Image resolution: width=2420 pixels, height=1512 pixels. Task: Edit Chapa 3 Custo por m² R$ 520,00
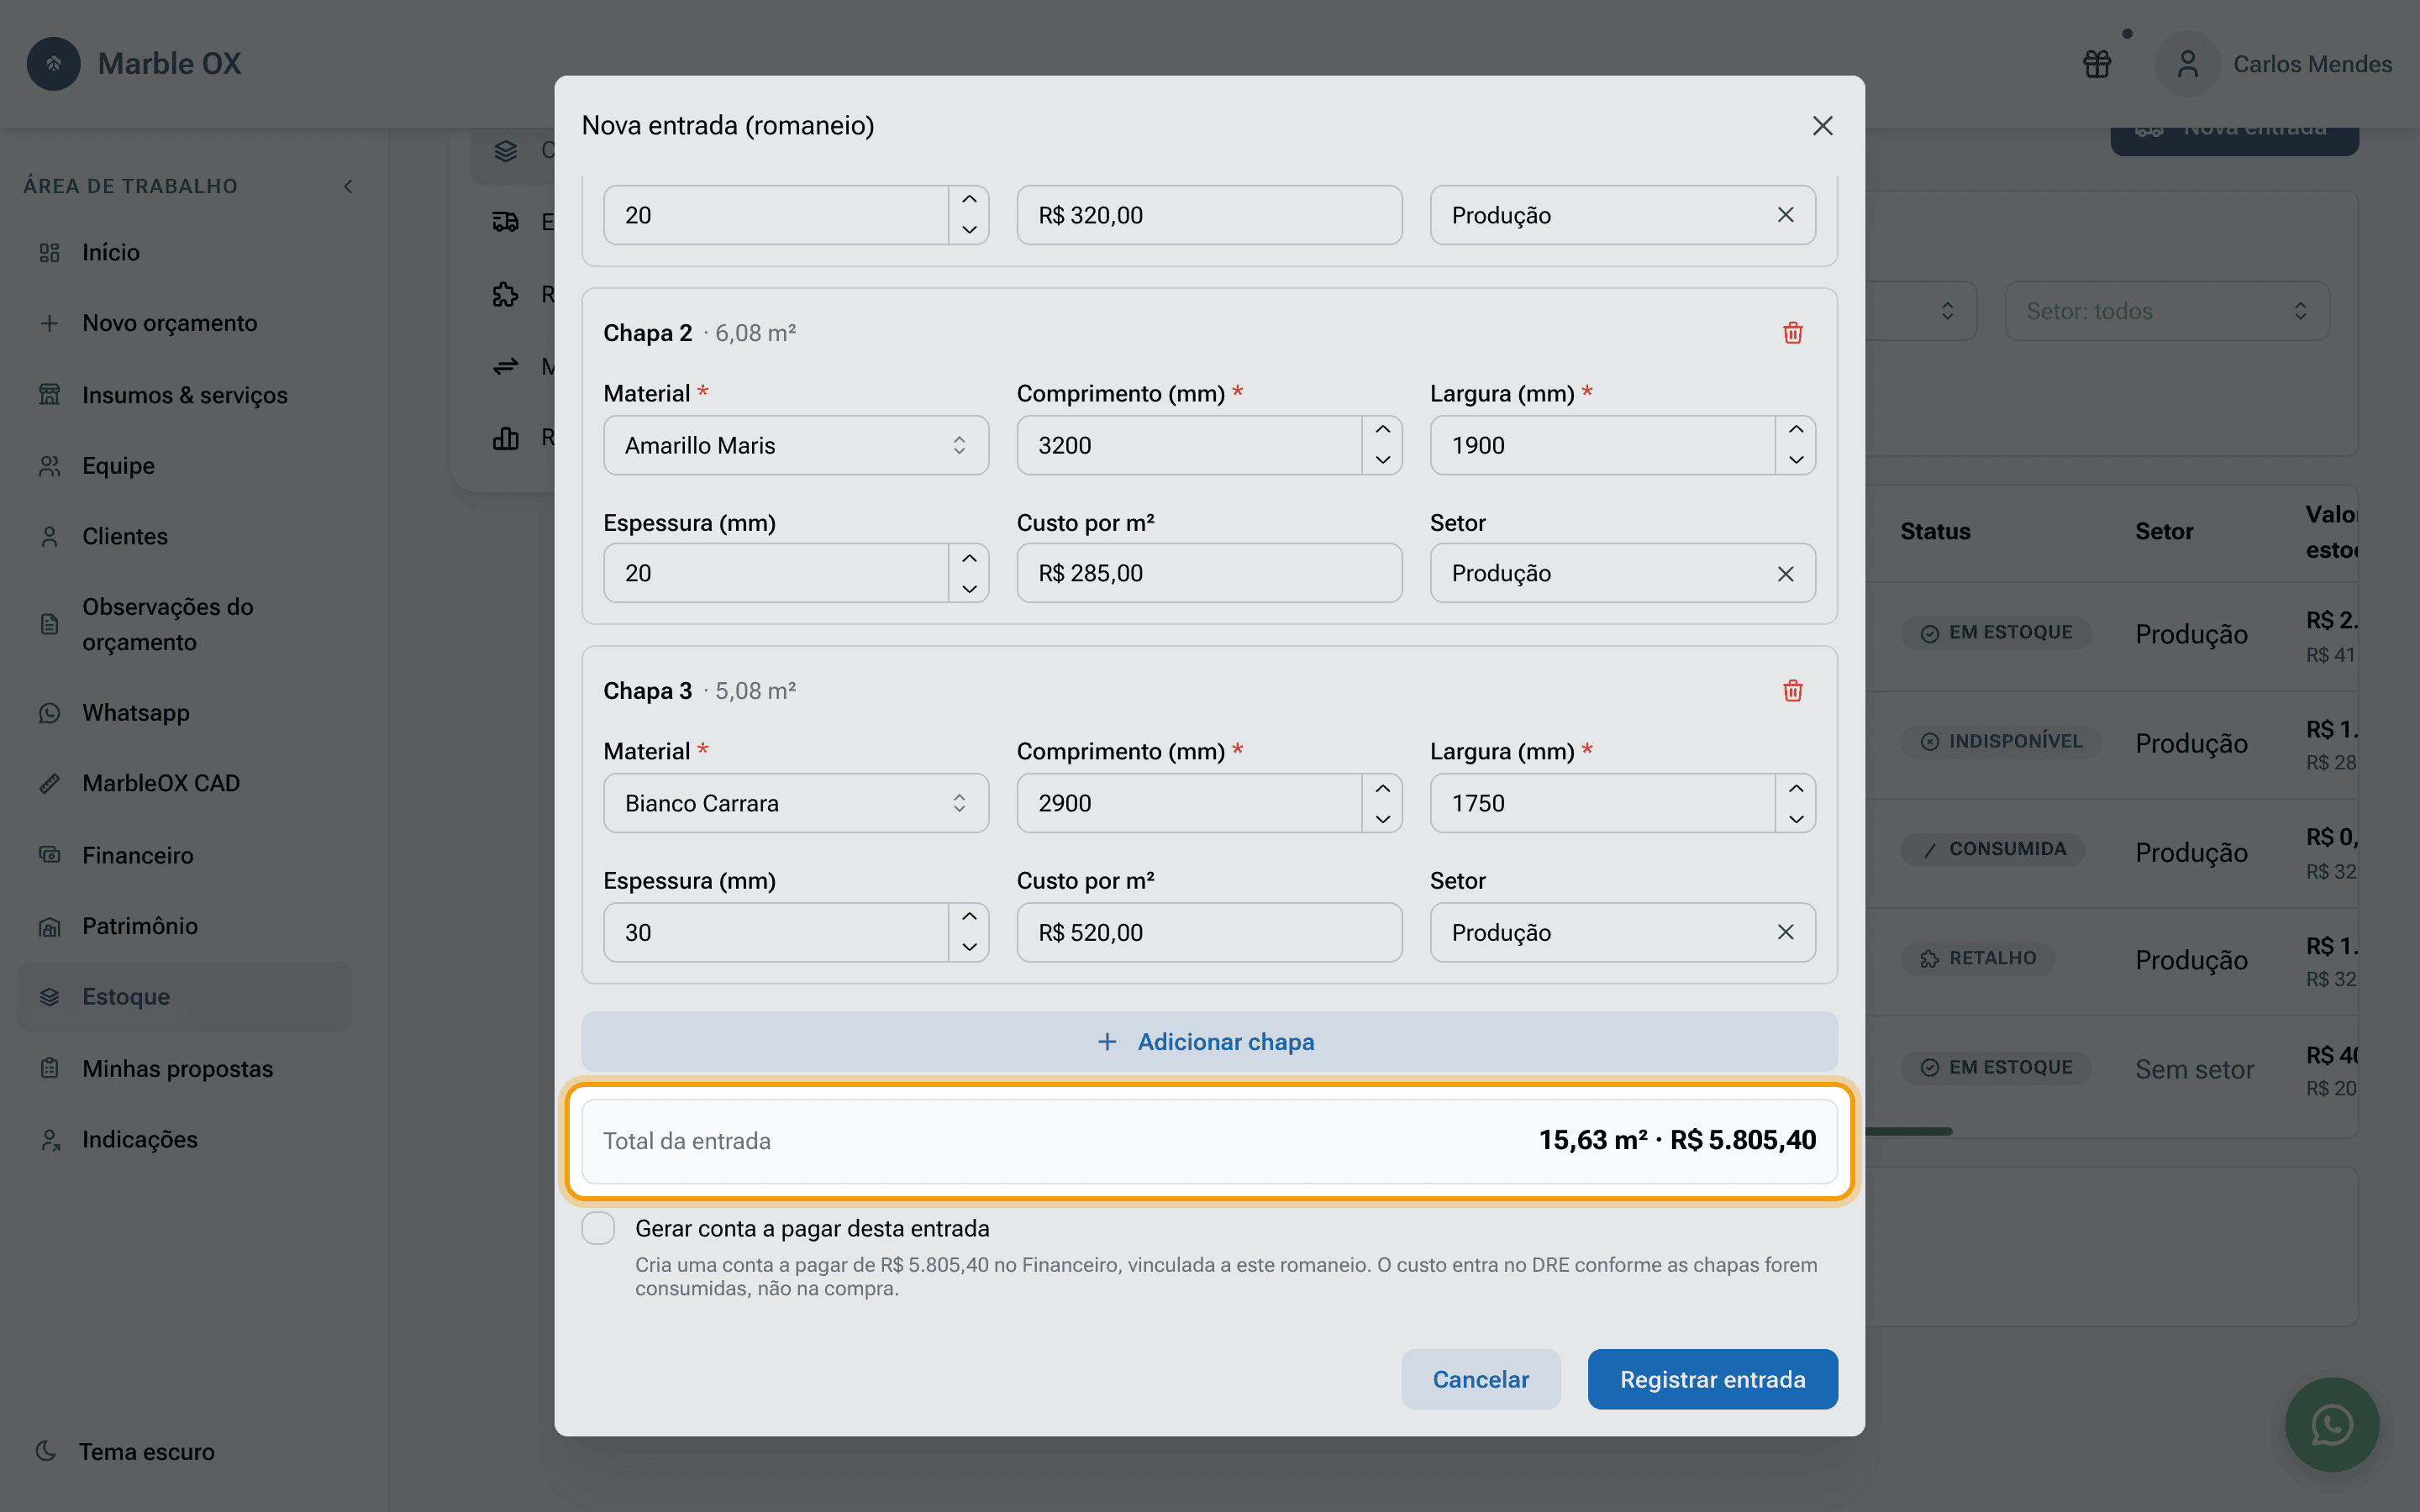pos(1209,932)
